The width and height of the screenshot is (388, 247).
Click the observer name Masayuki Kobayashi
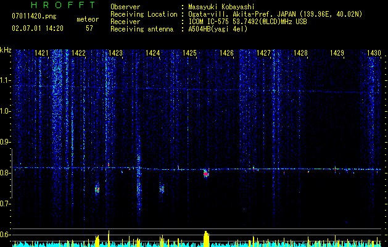pyautogui.click(x=221, y=7)
